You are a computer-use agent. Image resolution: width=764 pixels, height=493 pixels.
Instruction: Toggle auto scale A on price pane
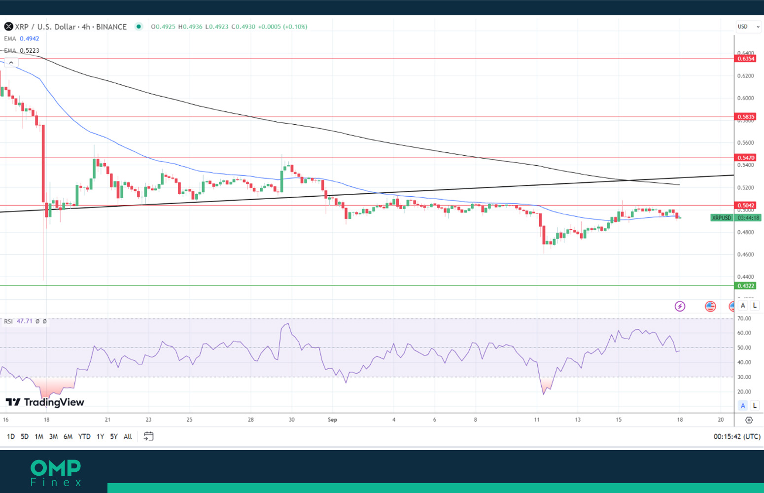click(743, 306)
